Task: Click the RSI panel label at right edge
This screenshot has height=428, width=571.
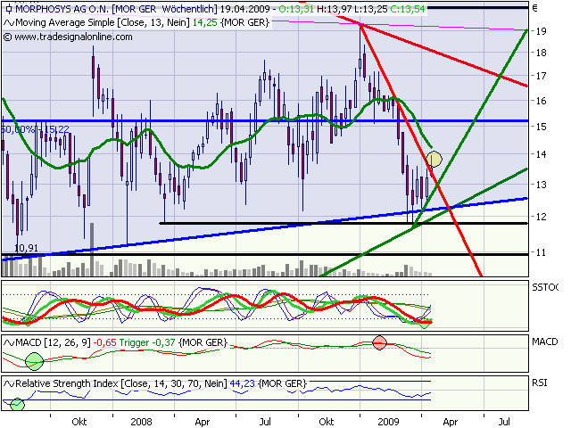Action: pyautogui.click(x=540, y=383)
